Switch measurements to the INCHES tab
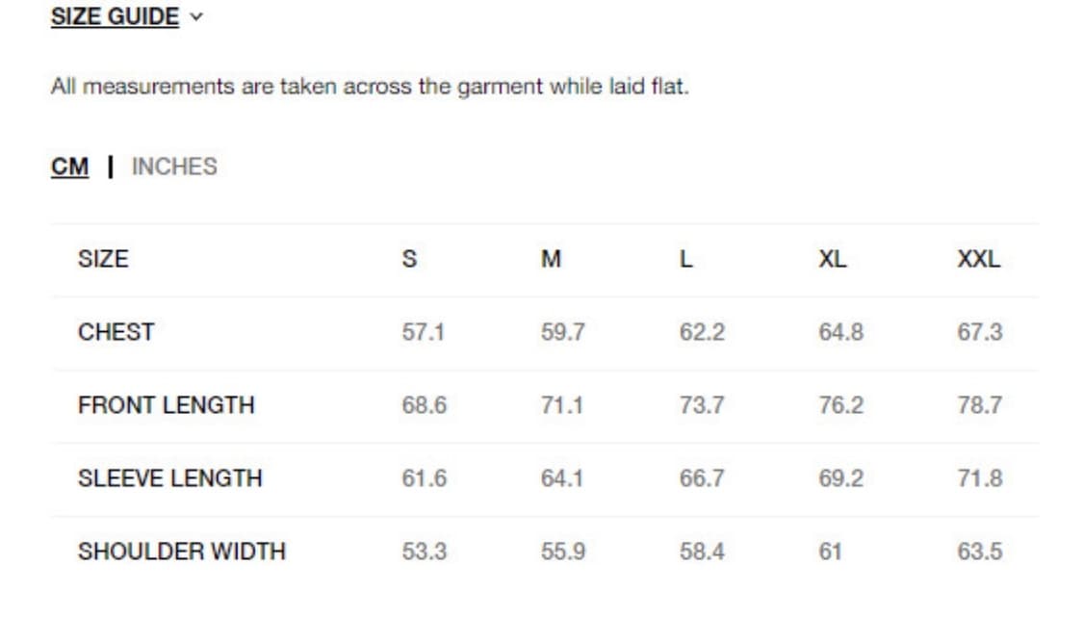 174,167
